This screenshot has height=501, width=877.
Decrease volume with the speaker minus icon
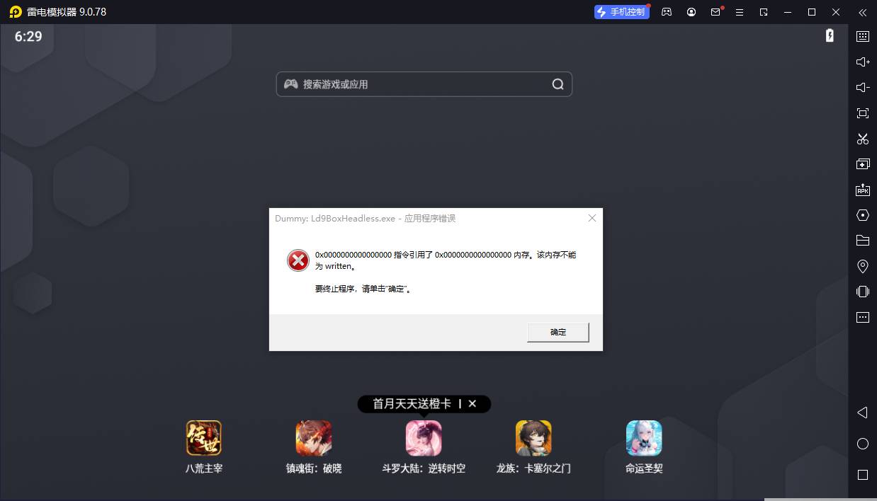coord(863,88)
